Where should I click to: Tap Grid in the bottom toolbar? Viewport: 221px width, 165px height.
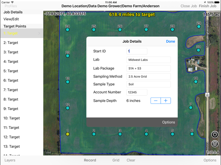coord(116,160)
